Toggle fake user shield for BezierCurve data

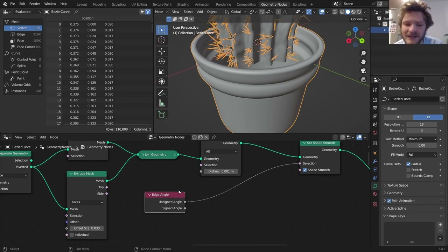[x=442, y=99]
